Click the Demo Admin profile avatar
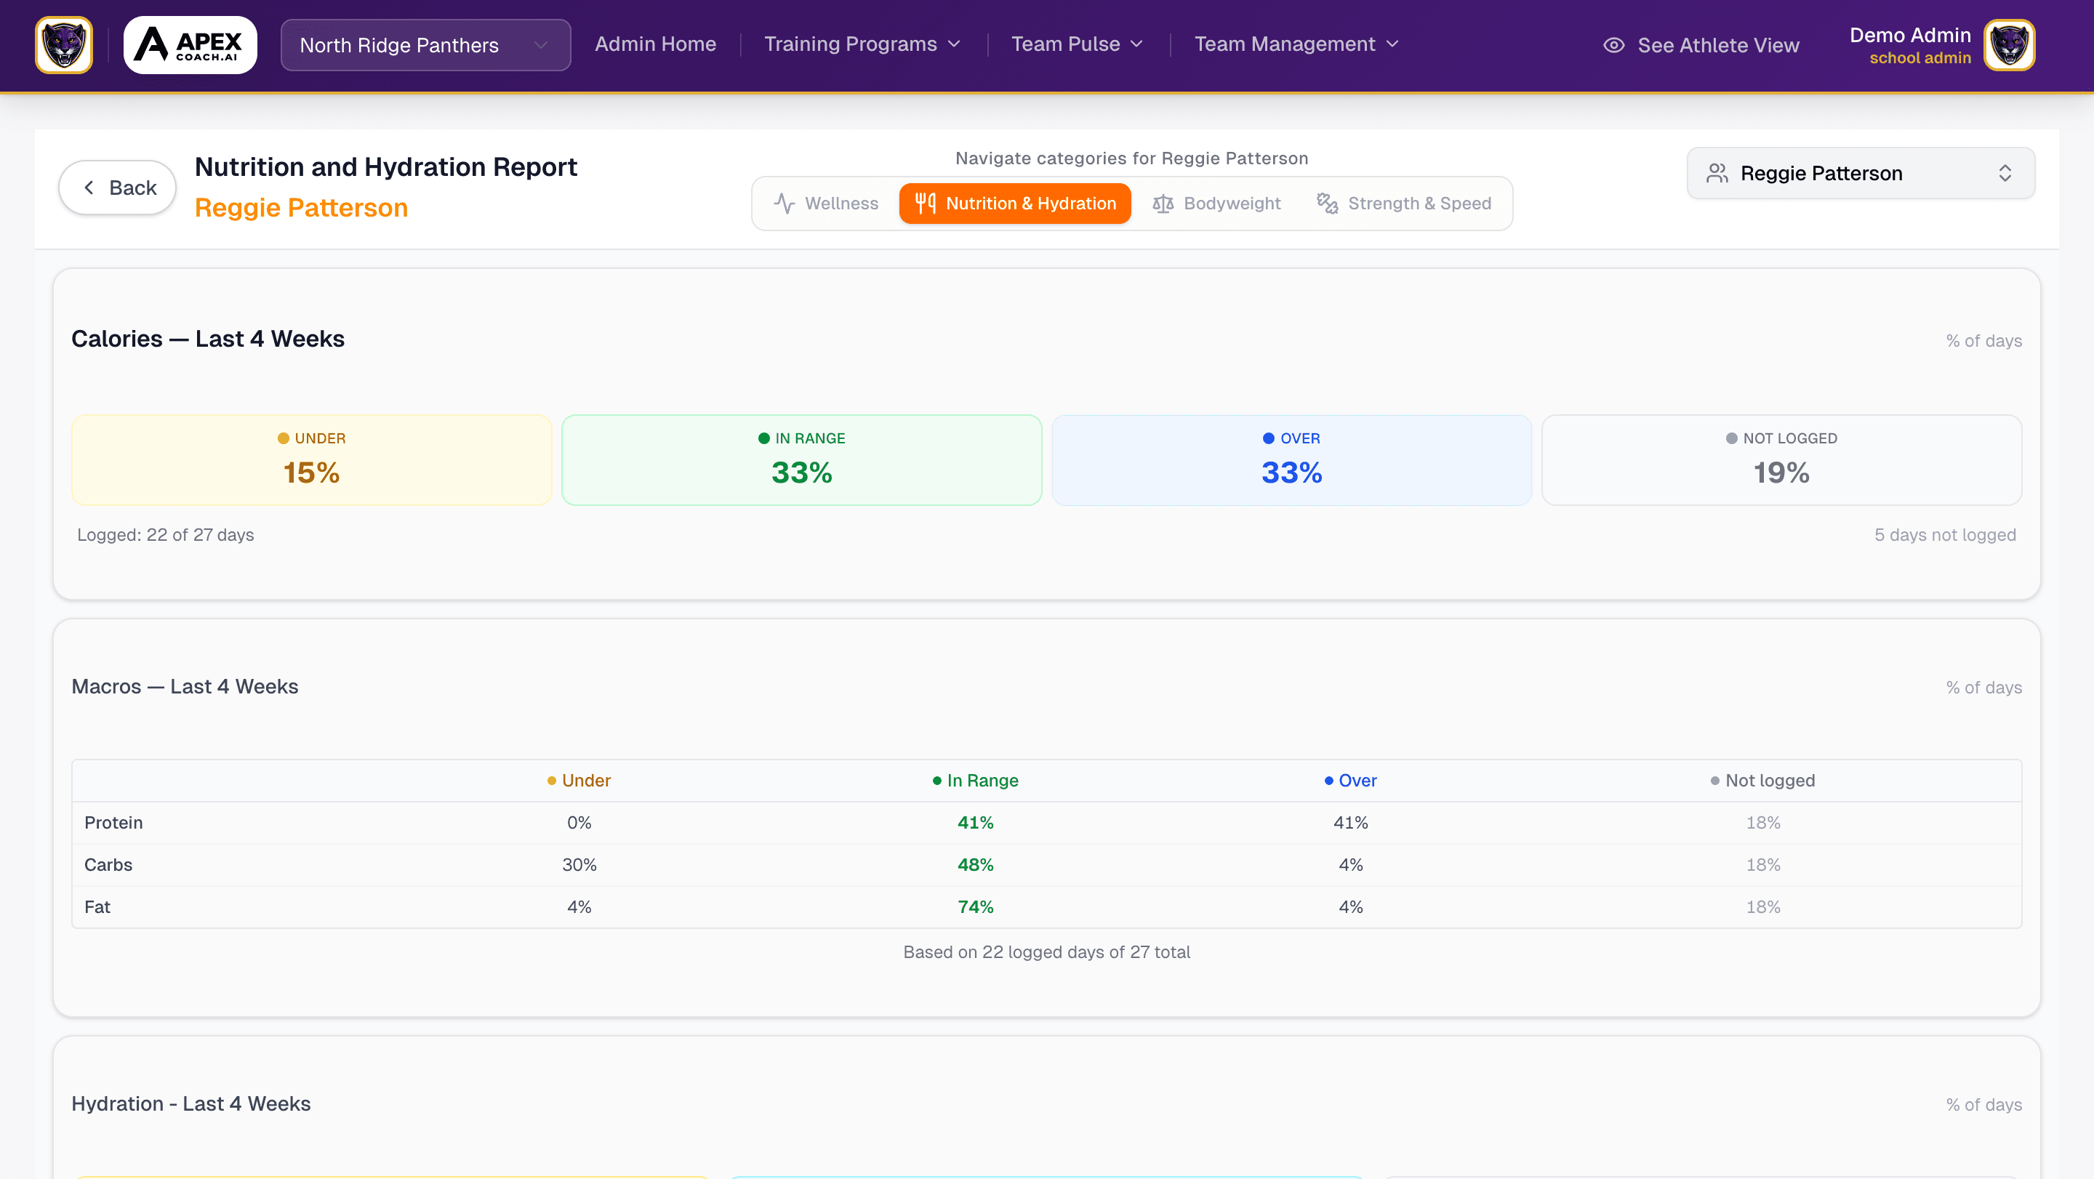 point(2010,44)
